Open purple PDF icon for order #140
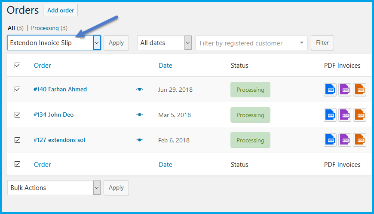Screen dimensions: 374x214 (345, 90)
